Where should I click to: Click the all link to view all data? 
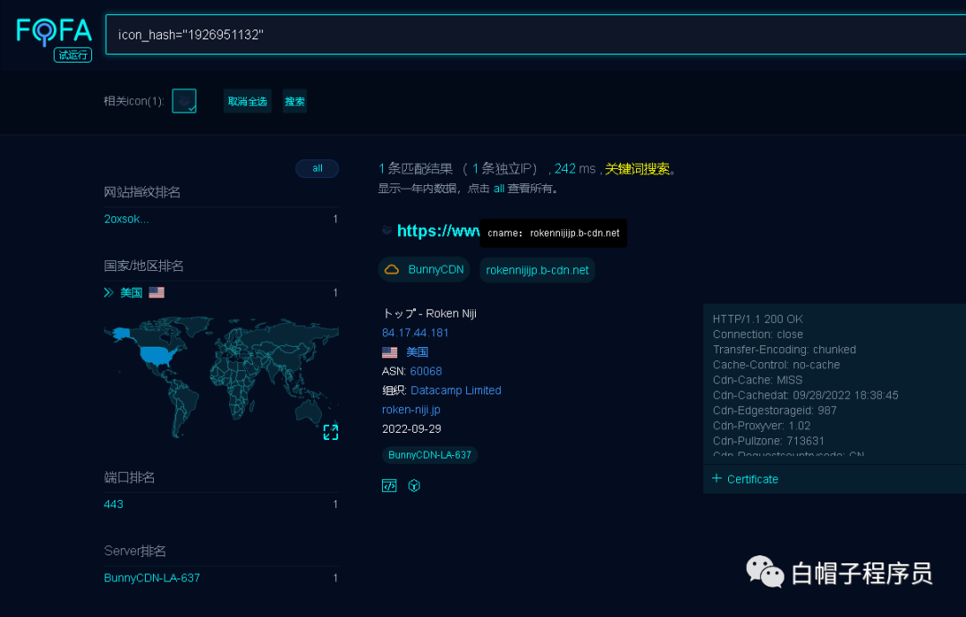(x=499, y=189)
